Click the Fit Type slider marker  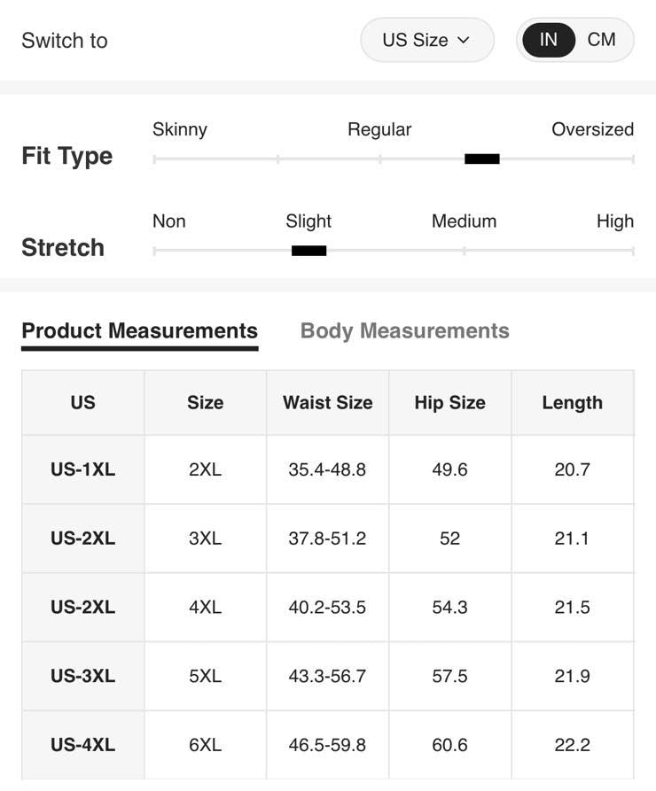coord(482,159)
